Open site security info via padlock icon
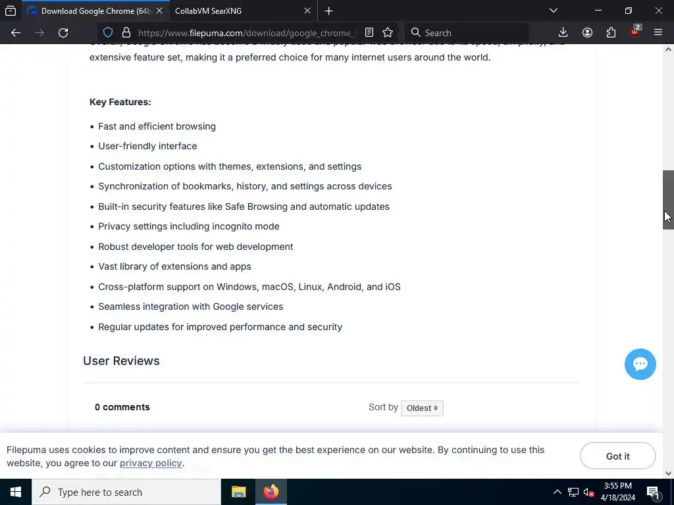Viewport: 674px width, 505px height. pyautogui.click(x=126, y=33)
